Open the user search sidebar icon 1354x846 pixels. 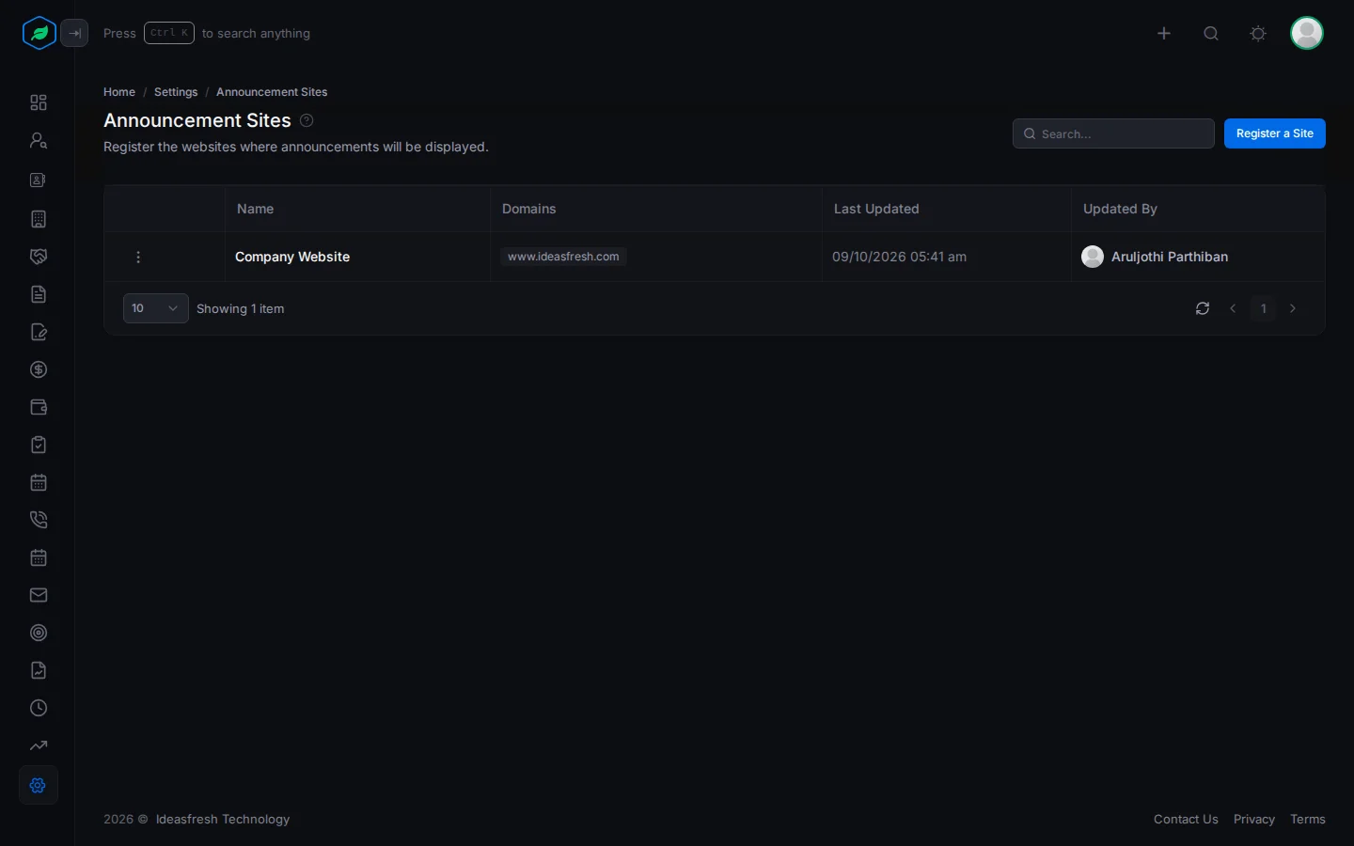(x=39, y=140)
